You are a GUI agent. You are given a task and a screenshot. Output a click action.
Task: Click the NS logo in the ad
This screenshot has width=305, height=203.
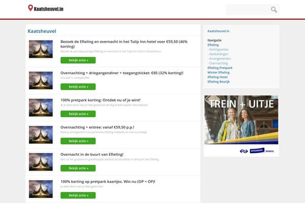point(243,151)
